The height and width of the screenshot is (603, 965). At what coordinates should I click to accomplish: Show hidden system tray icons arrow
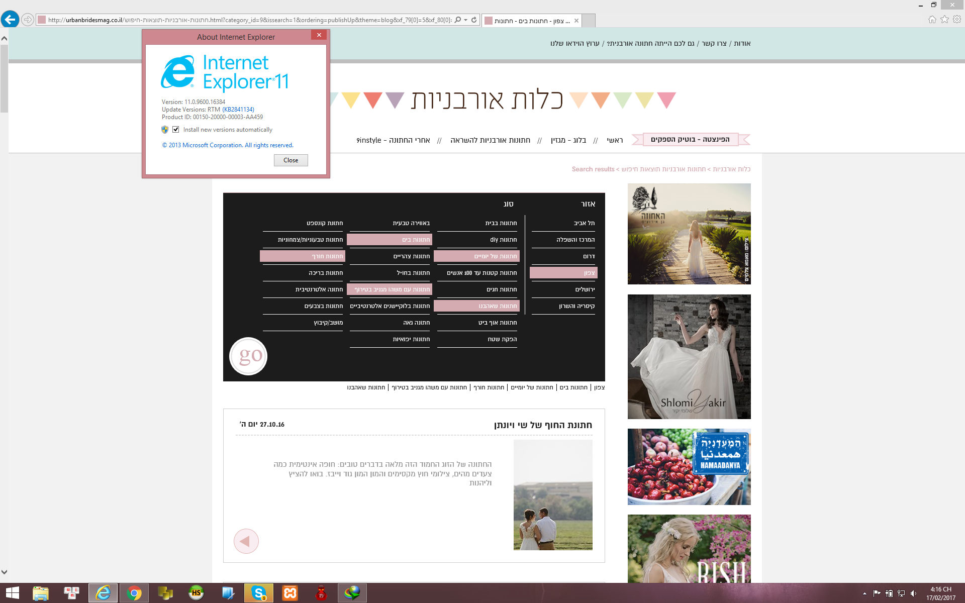click(x=864, y=593)
